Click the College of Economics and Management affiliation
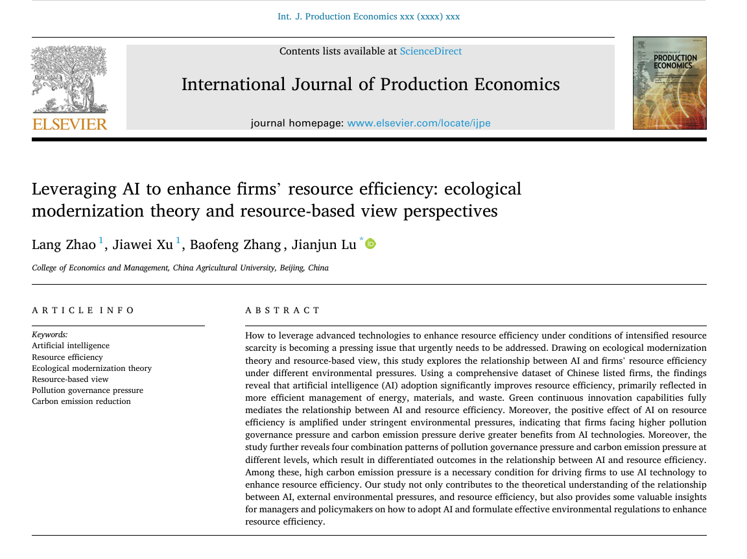Image resolution: width=747 pixels, height=559 pixels. click(x=180, y=268)
